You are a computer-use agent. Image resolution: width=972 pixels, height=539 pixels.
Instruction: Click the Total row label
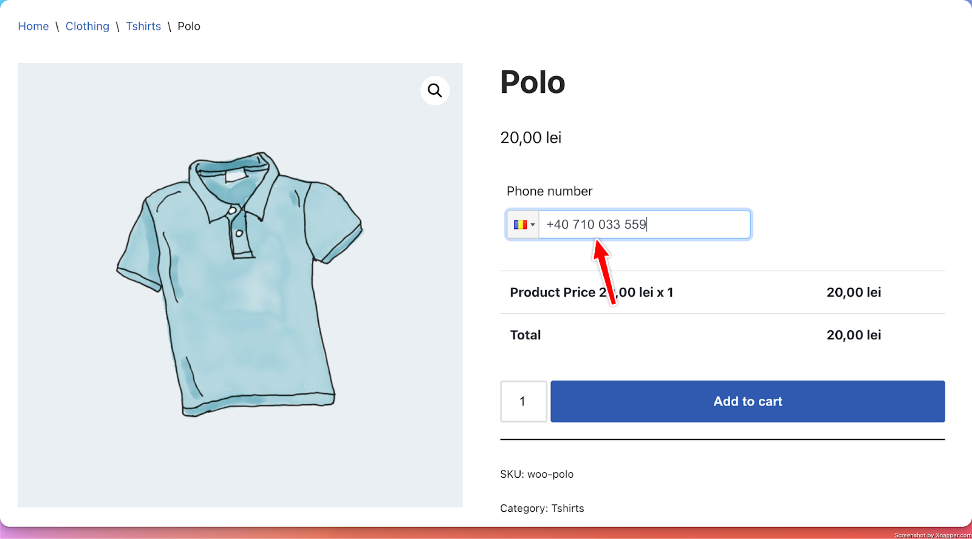pos(525,335)
